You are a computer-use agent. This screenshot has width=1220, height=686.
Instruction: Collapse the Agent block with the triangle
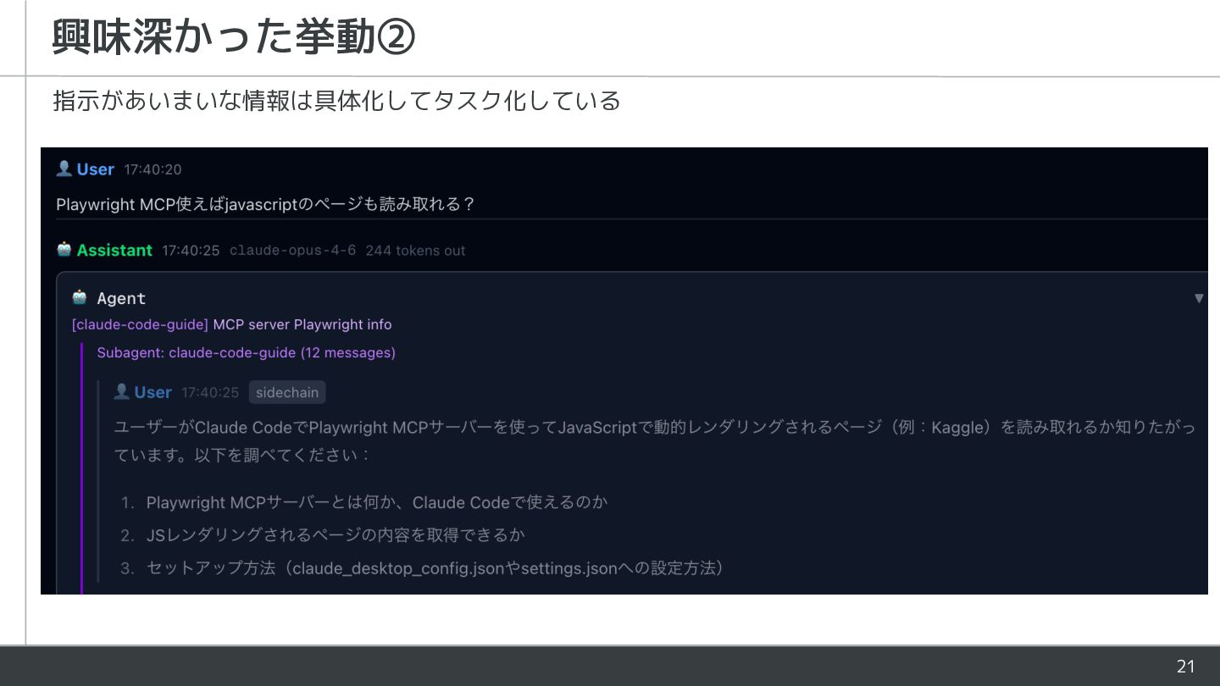[1198, 298]
